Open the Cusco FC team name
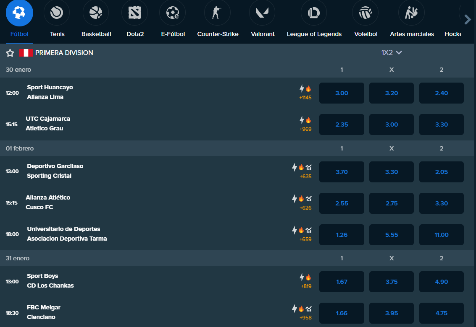476x327 pixels. click(39, 207)
